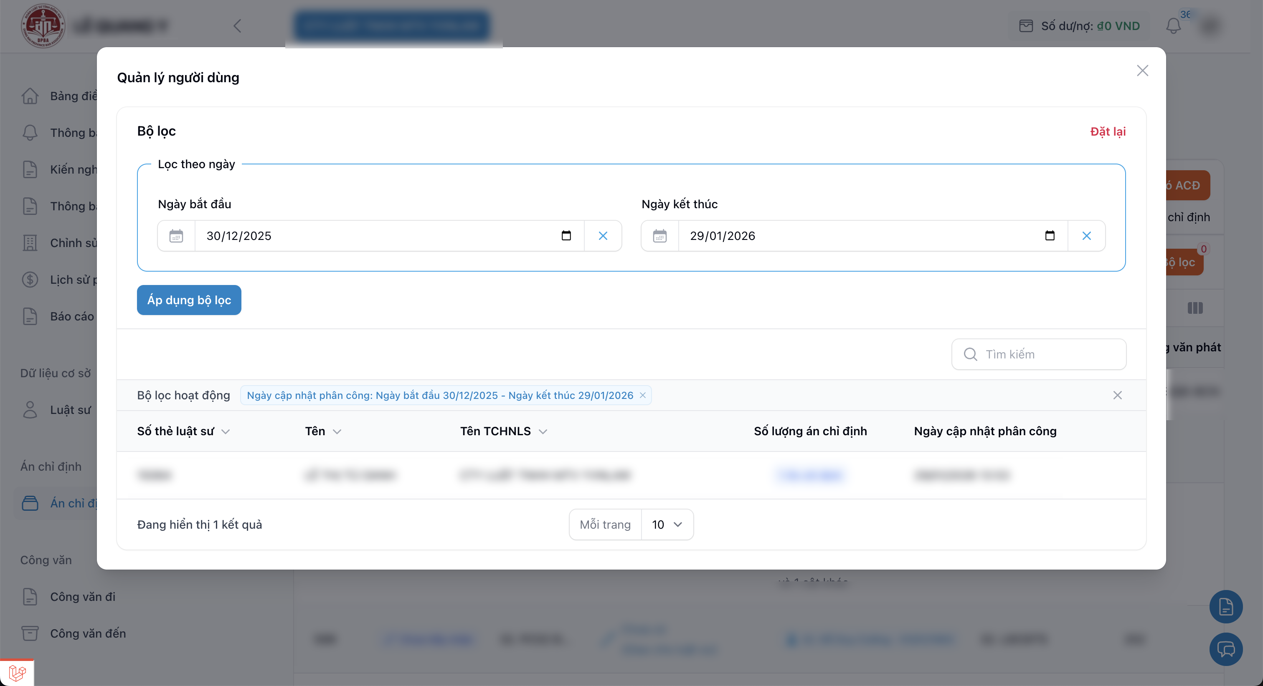
Task: Click the chat bubble floating button
Action: pos(1225,649)
